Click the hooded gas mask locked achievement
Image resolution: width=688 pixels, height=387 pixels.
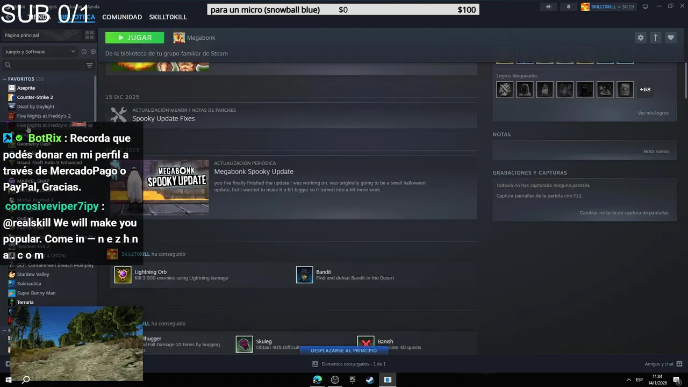(x=525, y=89)
